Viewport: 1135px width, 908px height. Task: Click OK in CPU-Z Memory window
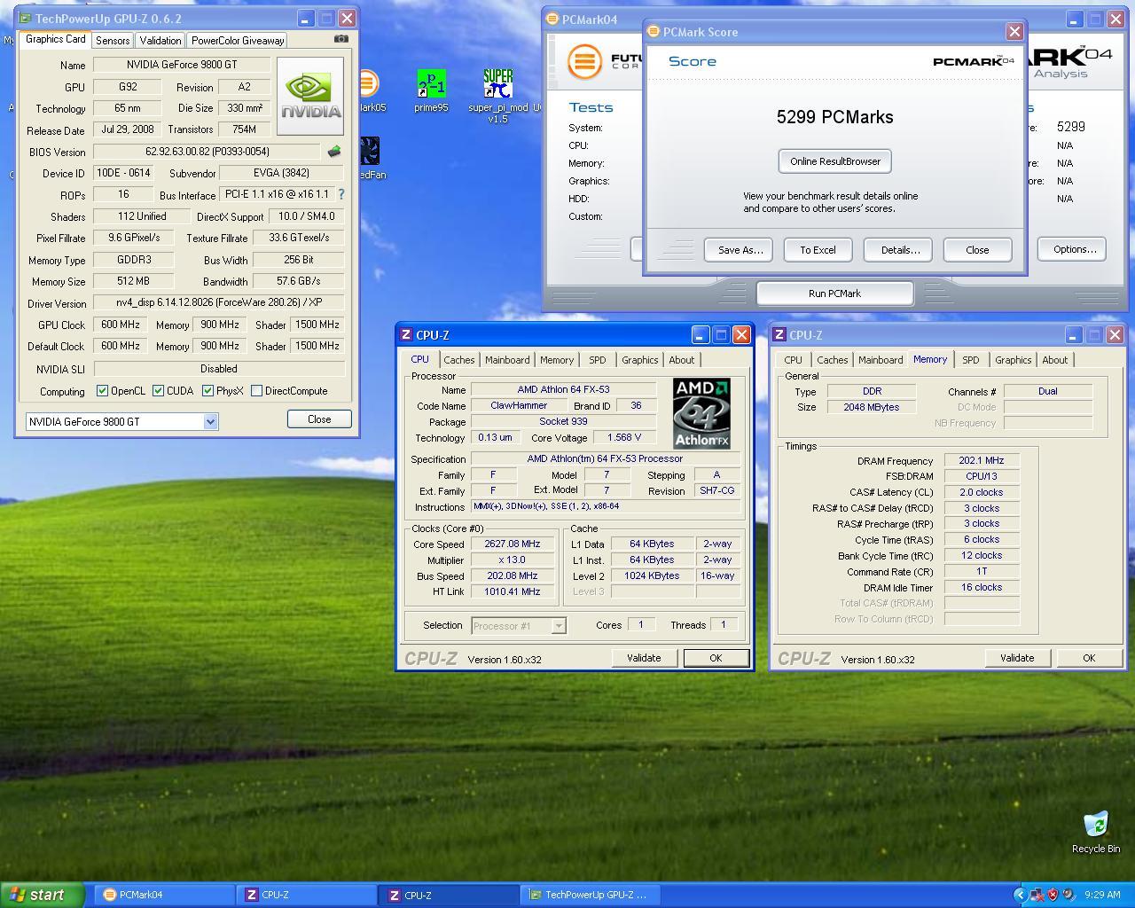pyautogui.click(x=1088, y=658)
